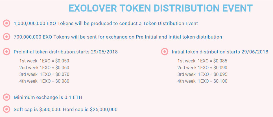Select PreInitial 1st week $0.050 price line
Viewport: 273px width, 117px height.
pyautogui.click(x=44, y=61)
